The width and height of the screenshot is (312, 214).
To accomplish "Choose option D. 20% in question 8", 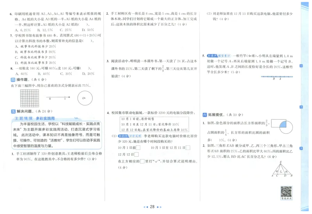I will [x=89, y=74].
